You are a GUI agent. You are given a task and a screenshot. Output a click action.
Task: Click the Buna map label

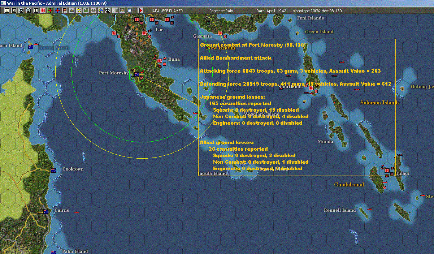coord(174,59)
